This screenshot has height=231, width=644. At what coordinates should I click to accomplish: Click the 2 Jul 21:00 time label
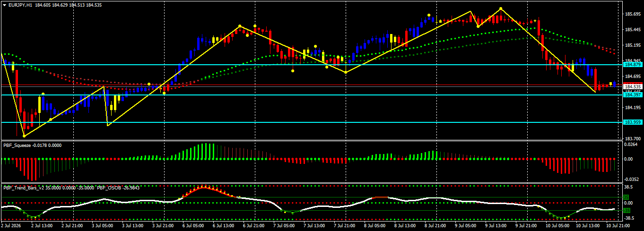(72, 226)
